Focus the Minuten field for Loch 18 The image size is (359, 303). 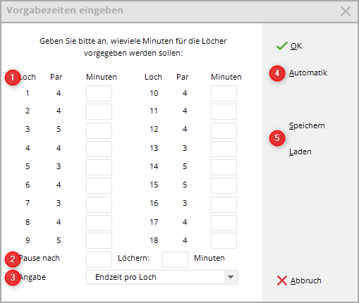pos(224,240)
